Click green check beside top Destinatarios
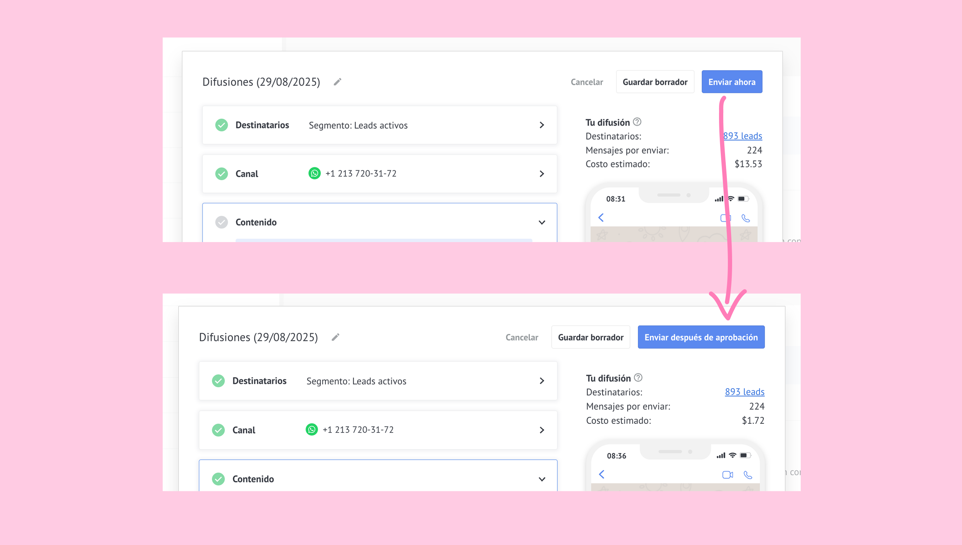The image size is (962, 545). tap(221, 125)
